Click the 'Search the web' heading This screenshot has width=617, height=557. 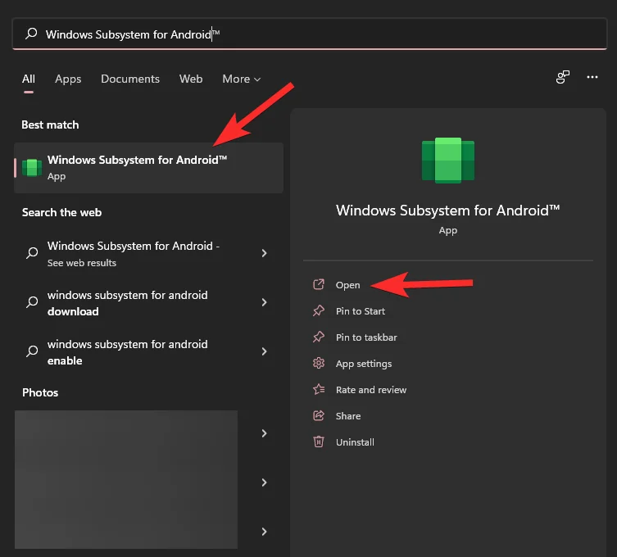(61, 212)
